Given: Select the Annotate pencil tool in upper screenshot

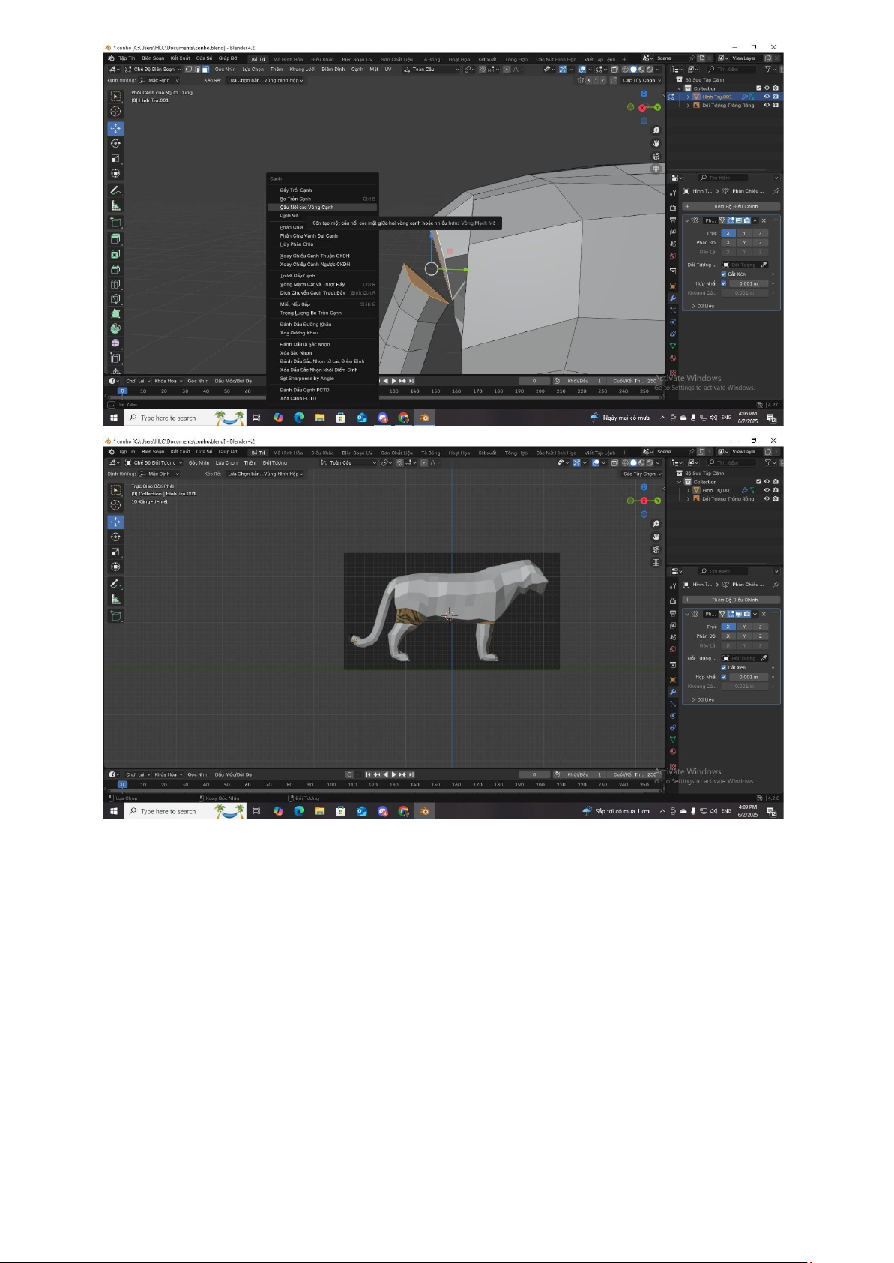Looking at the screenshot, I should pyautogui.click(x=115, y=190).
